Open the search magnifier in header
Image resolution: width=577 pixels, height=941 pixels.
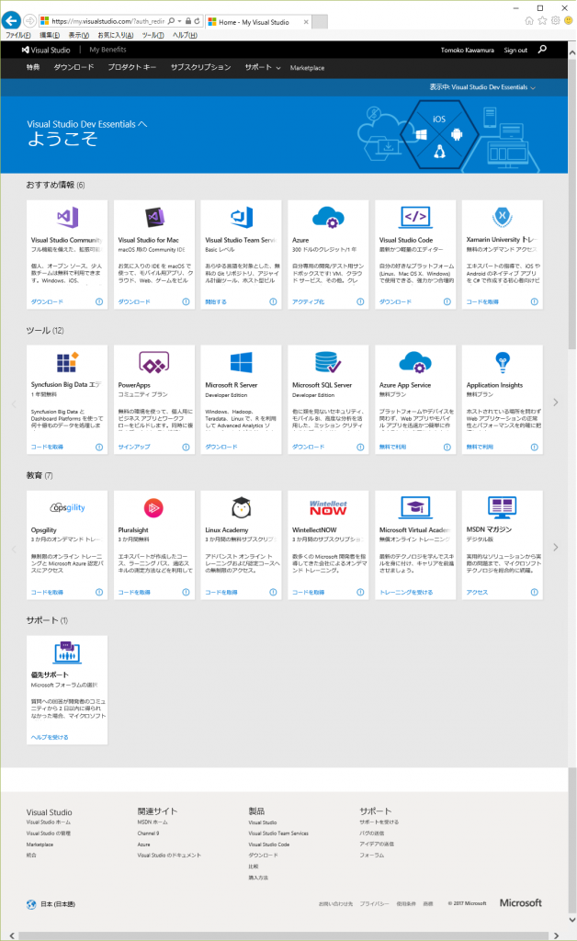[542, 50]
